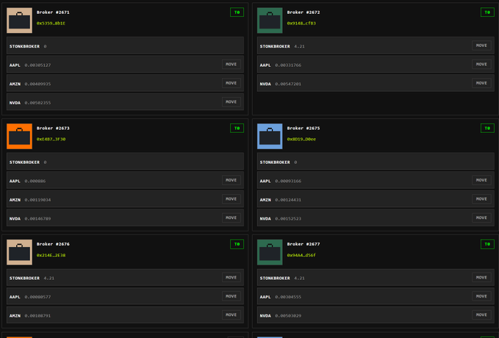Screen dimensions: 499x338
Task: Open the address link under Broker #2672
Action: tap(301, 24)
